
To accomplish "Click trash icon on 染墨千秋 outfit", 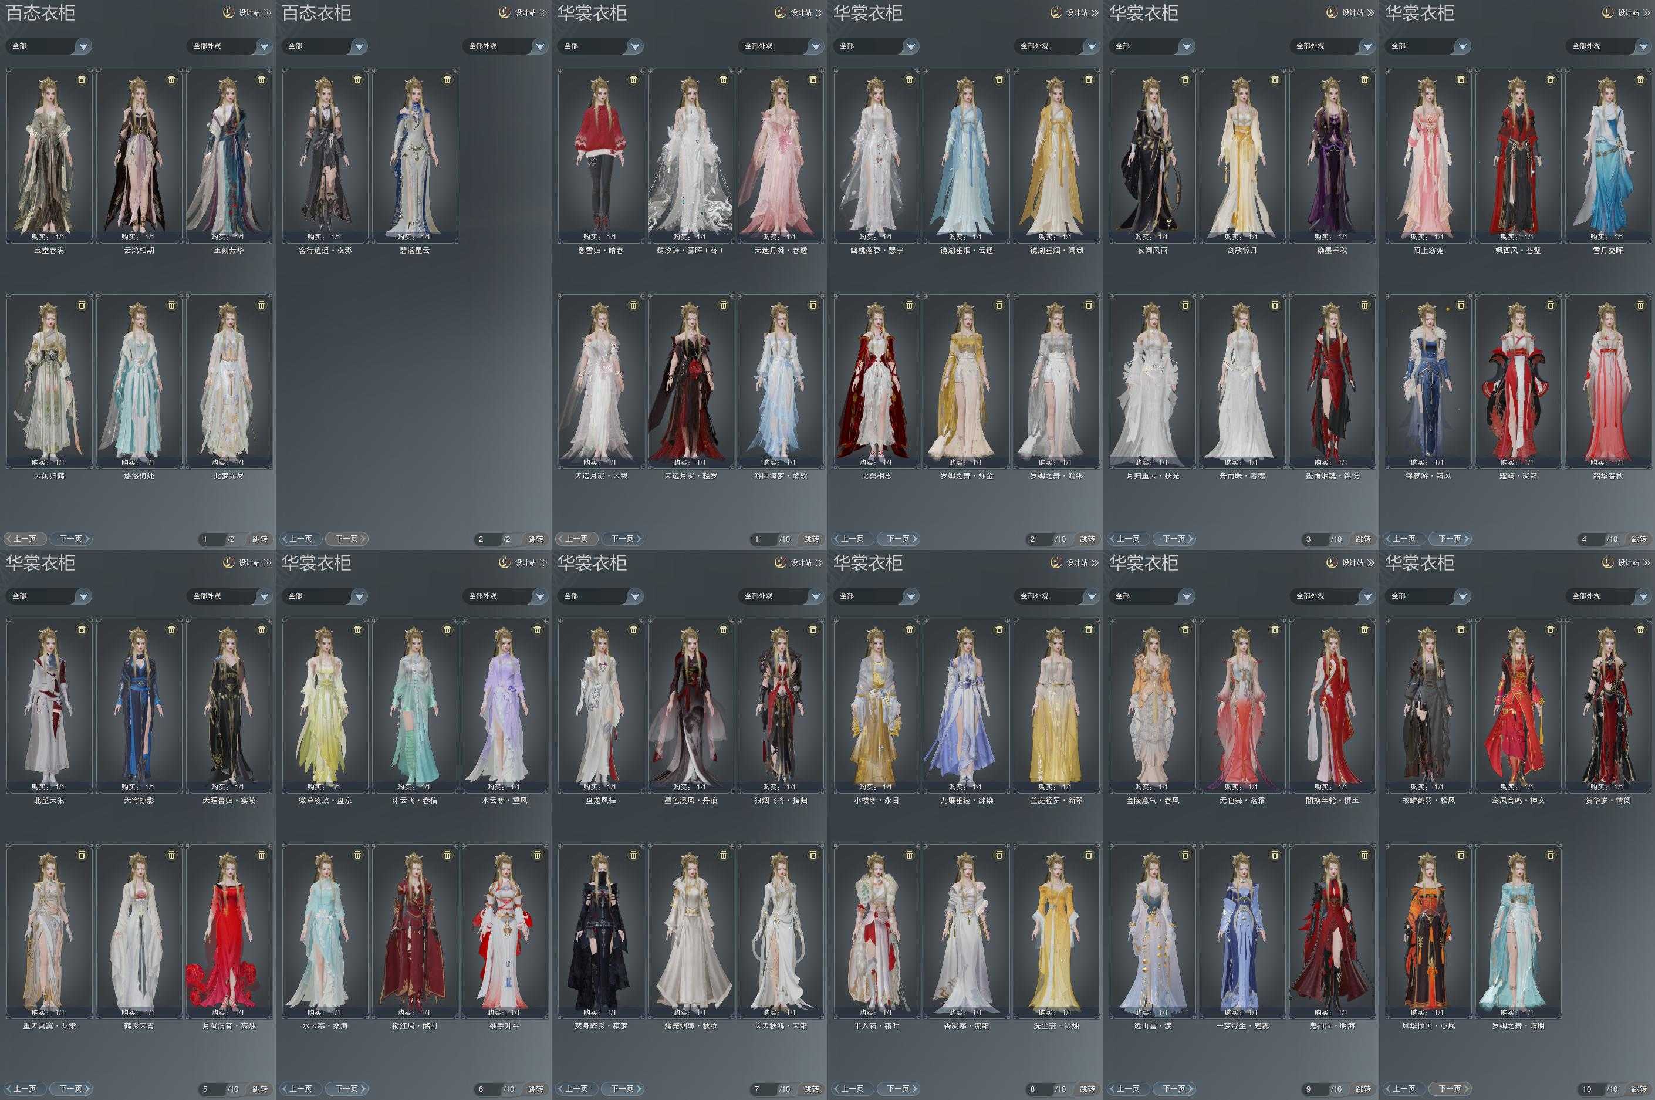I will [1364, 80].
